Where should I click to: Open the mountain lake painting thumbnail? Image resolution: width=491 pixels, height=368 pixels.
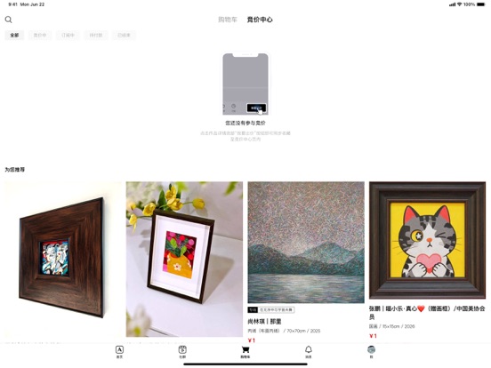pyautogui.click(x=306, y=242)
